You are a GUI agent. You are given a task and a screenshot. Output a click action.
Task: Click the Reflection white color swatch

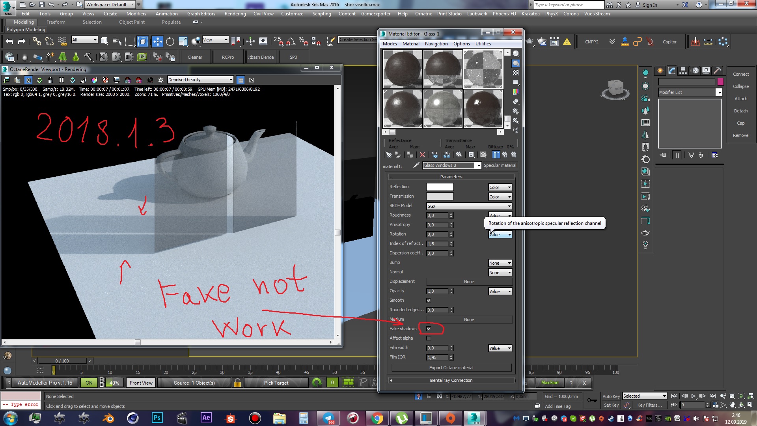pyautogui.click(x=440, y=187)
